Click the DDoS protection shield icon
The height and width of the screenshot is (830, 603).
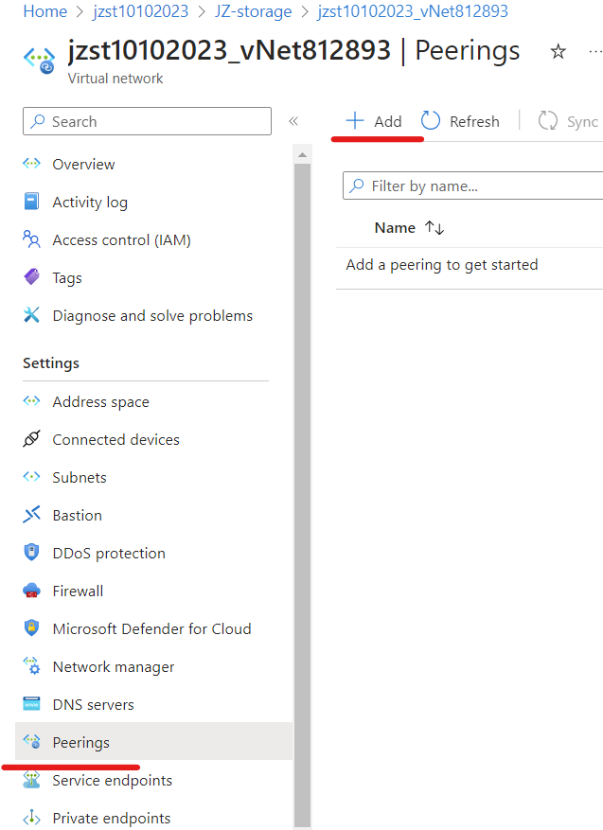pyautogui.click(x=32, y=553)
